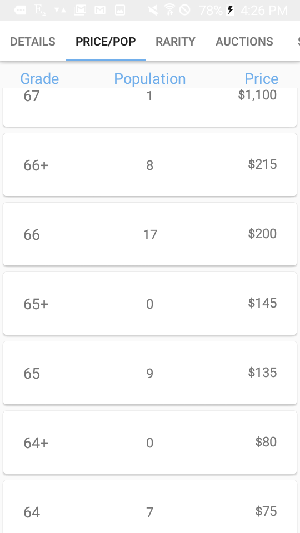Tap the 65+ row priced $145

[x=150, y=303]
